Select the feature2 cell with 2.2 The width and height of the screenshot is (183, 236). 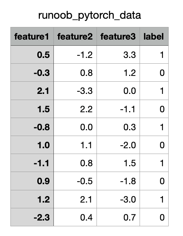click(75, 109)
